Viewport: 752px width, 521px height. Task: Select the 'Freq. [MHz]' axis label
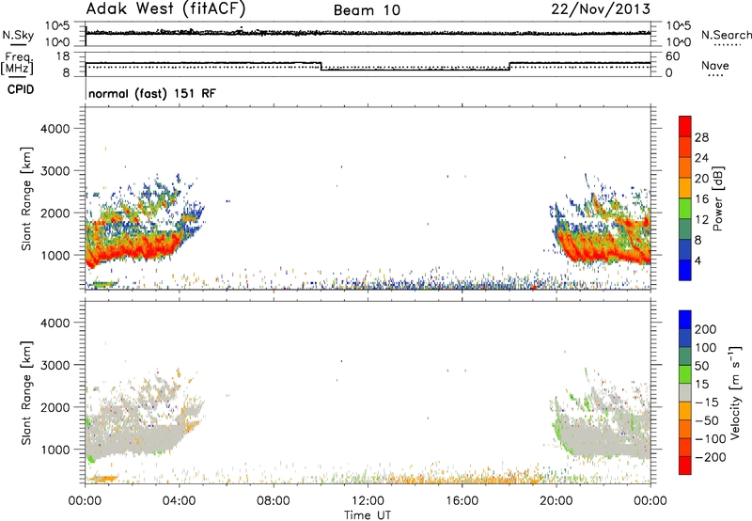(17, 64)
